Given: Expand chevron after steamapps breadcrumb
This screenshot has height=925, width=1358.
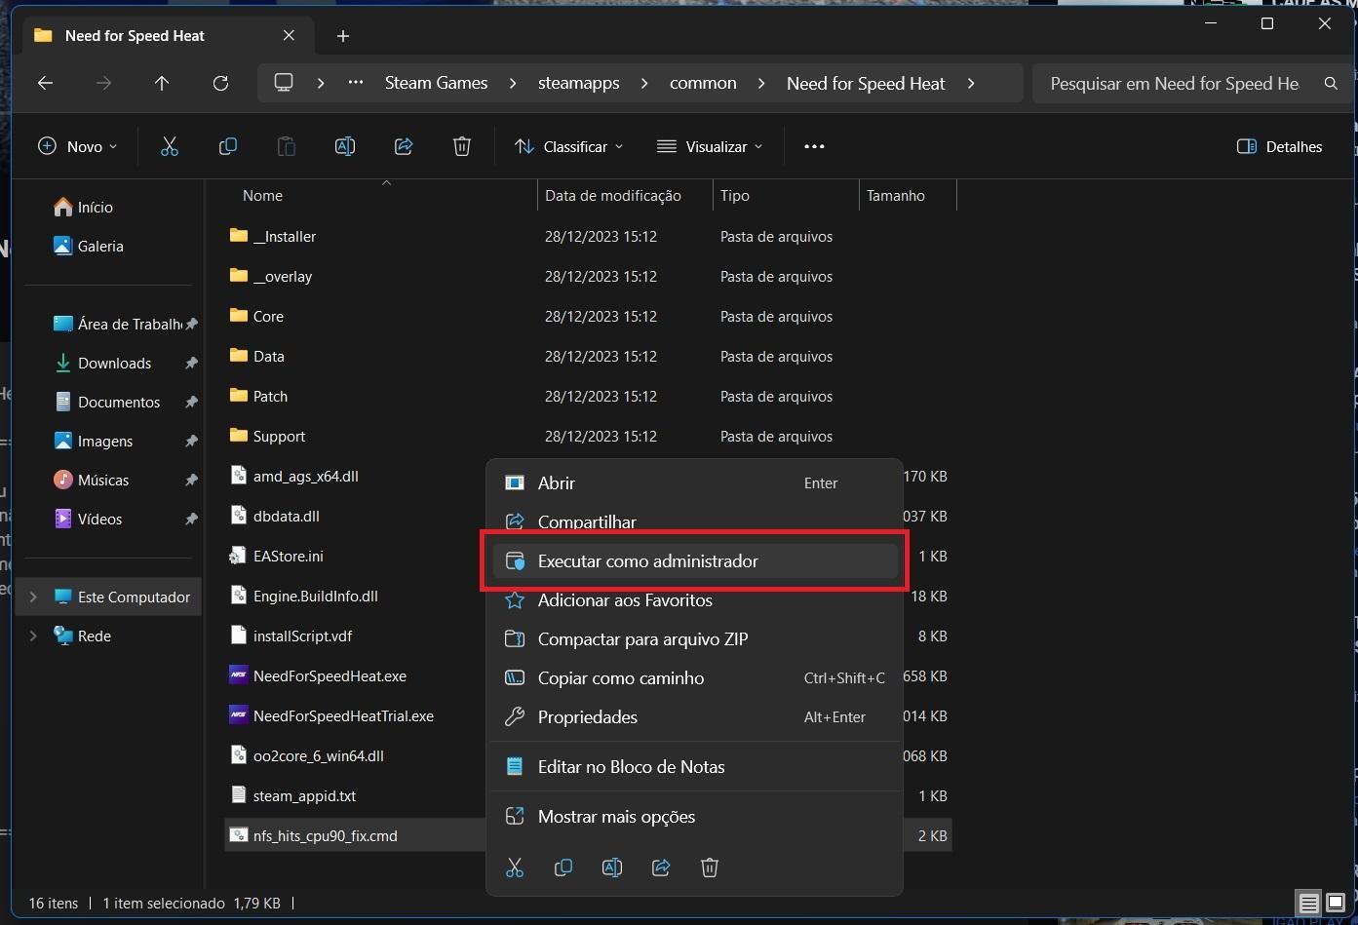Looking at the screenshot, I should (x=644, y=83).
